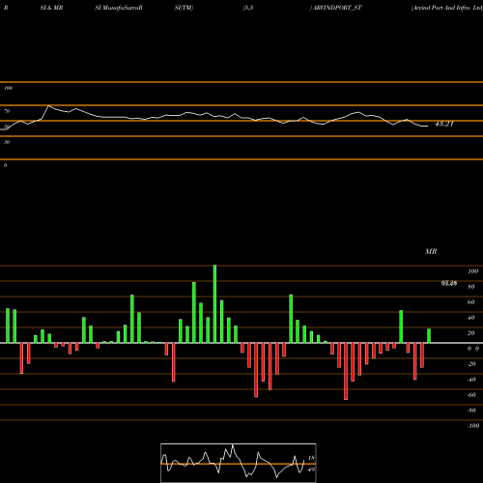
Task: Open the mini oscillator thumbnail chart at bottom
Action: click(239, 463)
